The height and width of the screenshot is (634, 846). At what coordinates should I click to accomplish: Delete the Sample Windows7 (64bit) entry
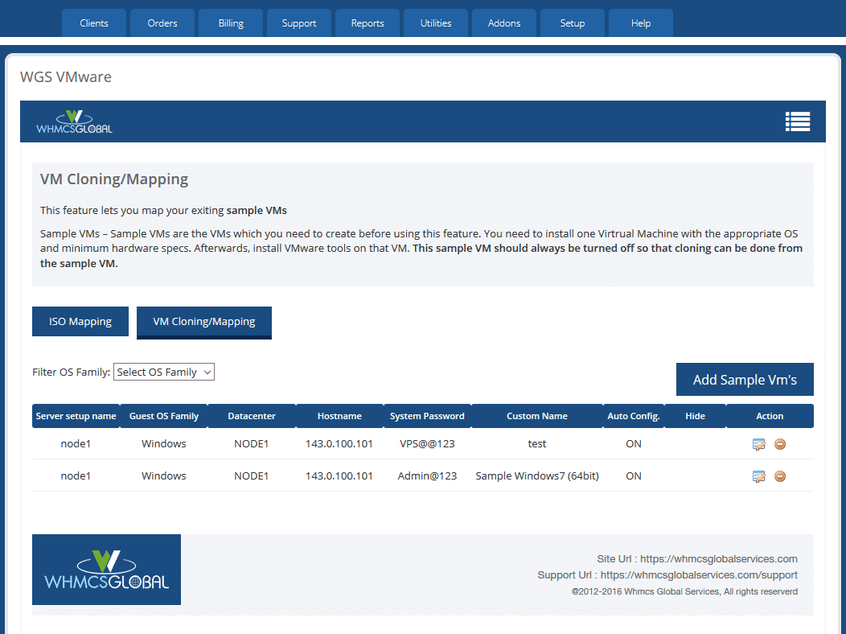779,475
